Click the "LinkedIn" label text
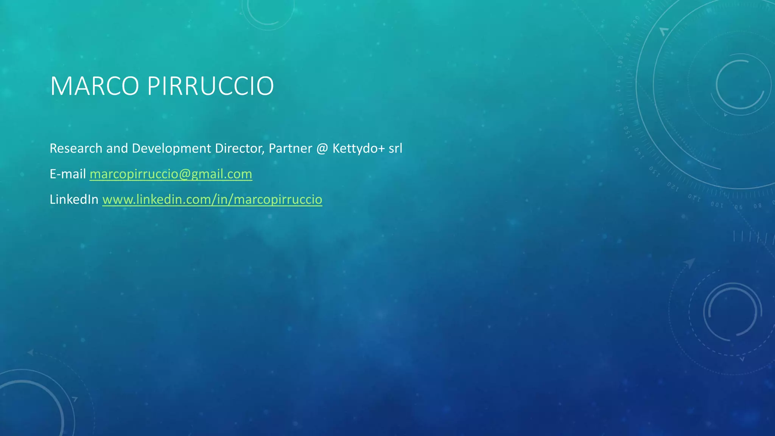The image size is (775, 436). coord(74,199)
